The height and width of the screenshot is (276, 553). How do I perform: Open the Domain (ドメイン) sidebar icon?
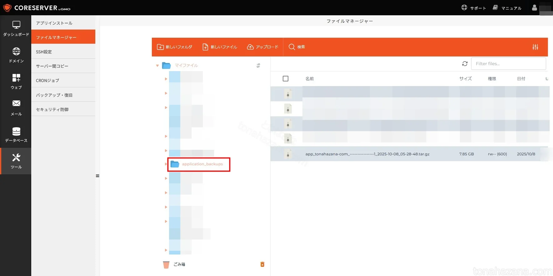coord(16,55)
